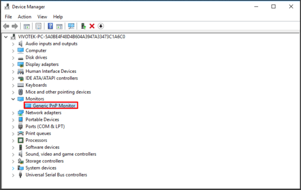Click the blue Help question-mark icon
The image size is (301, 190).
(50, 26)
